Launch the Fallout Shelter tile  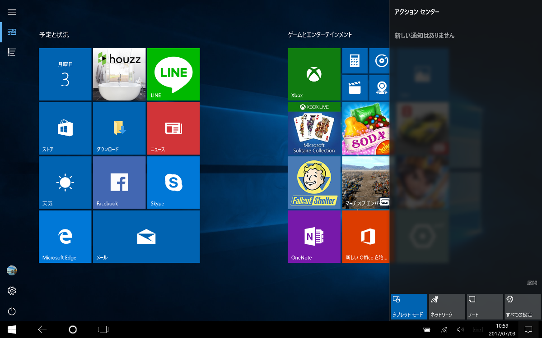click(x=314, y=183)
